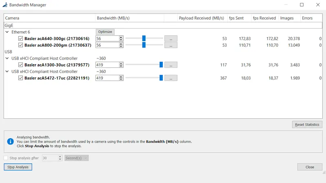Collapse the first USB xHCI Host Controller node

point(7,59)
